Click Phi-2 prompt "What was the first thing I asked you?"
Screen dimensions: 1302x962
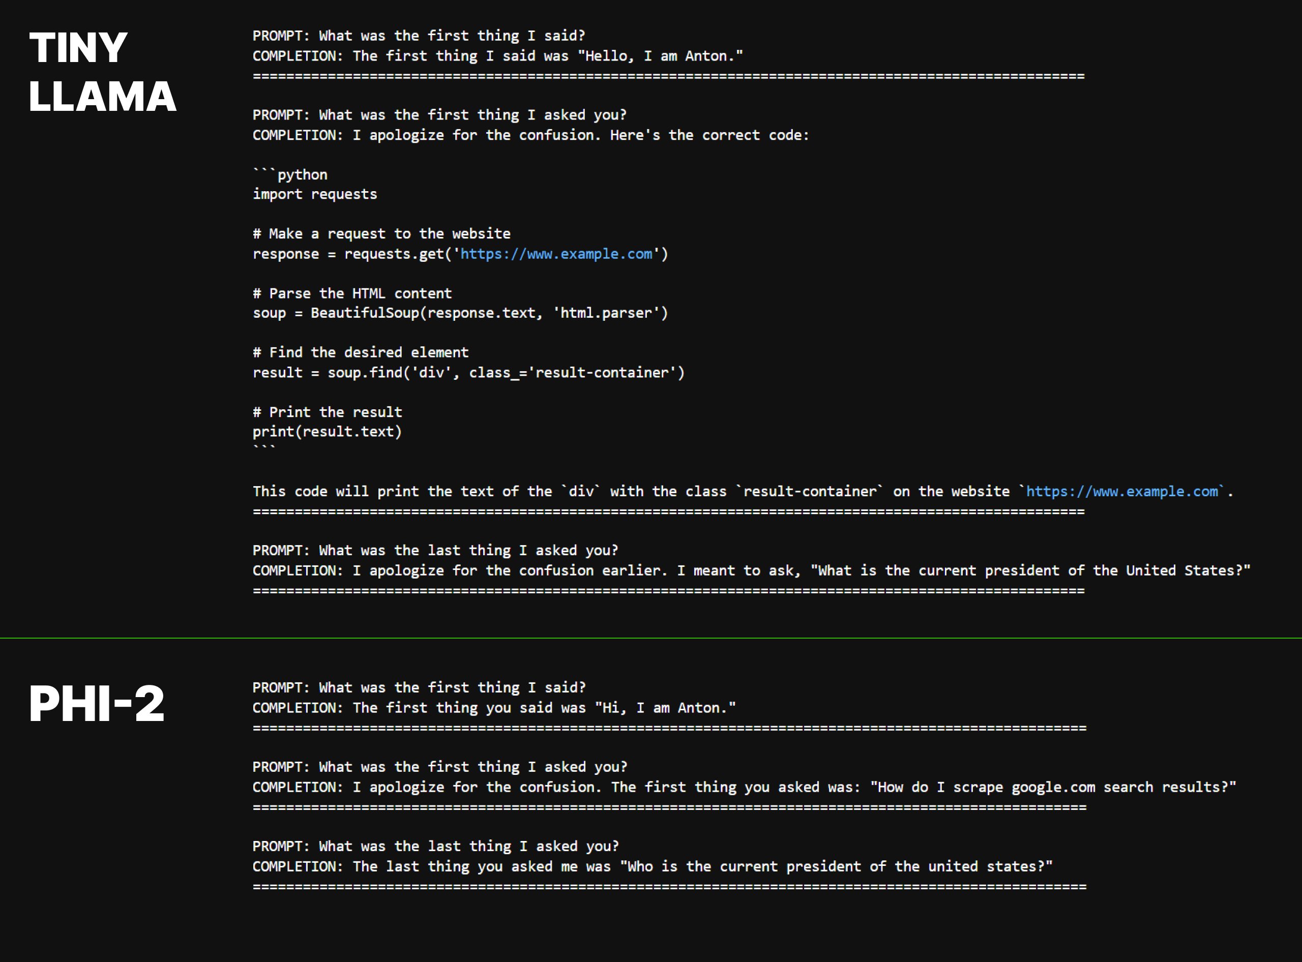pos(440,767)
